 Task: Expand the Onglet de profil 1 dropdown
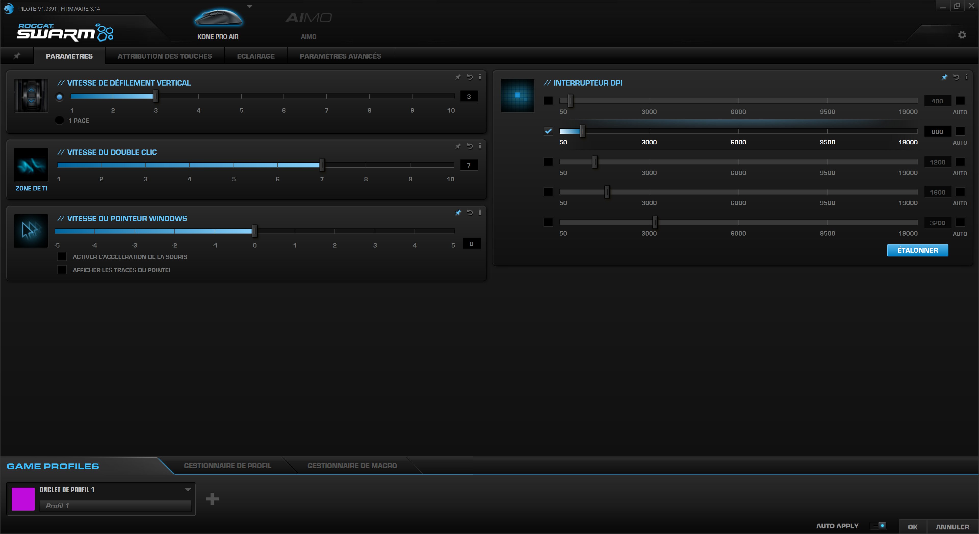coord(187,490)
